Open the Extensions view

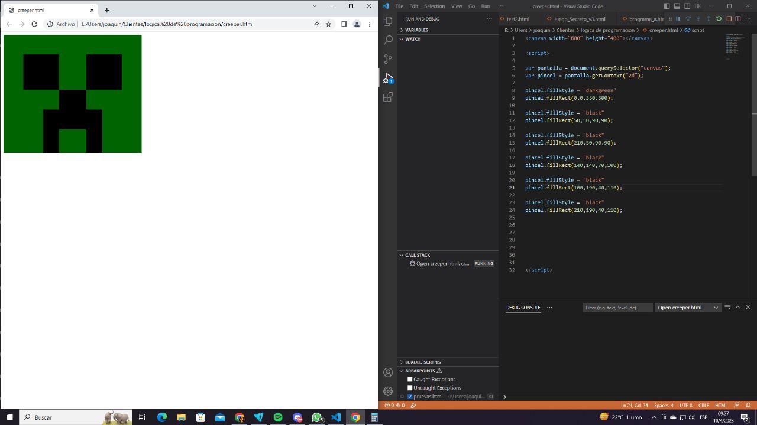click(388, 97)
